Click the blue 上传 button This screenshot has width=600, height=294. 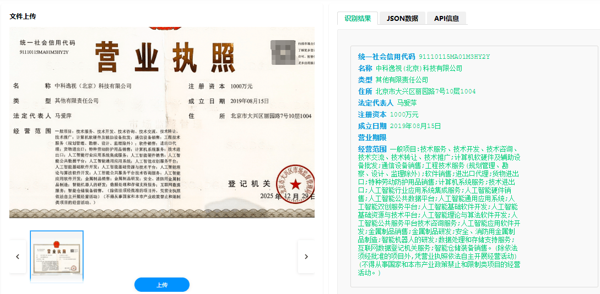162,285
